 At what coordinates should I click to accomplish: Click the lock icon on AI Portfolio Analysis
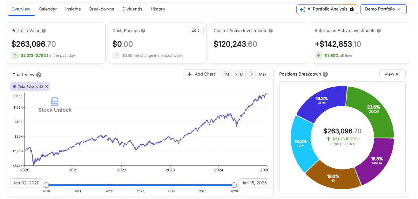click(x=352, y=9)
